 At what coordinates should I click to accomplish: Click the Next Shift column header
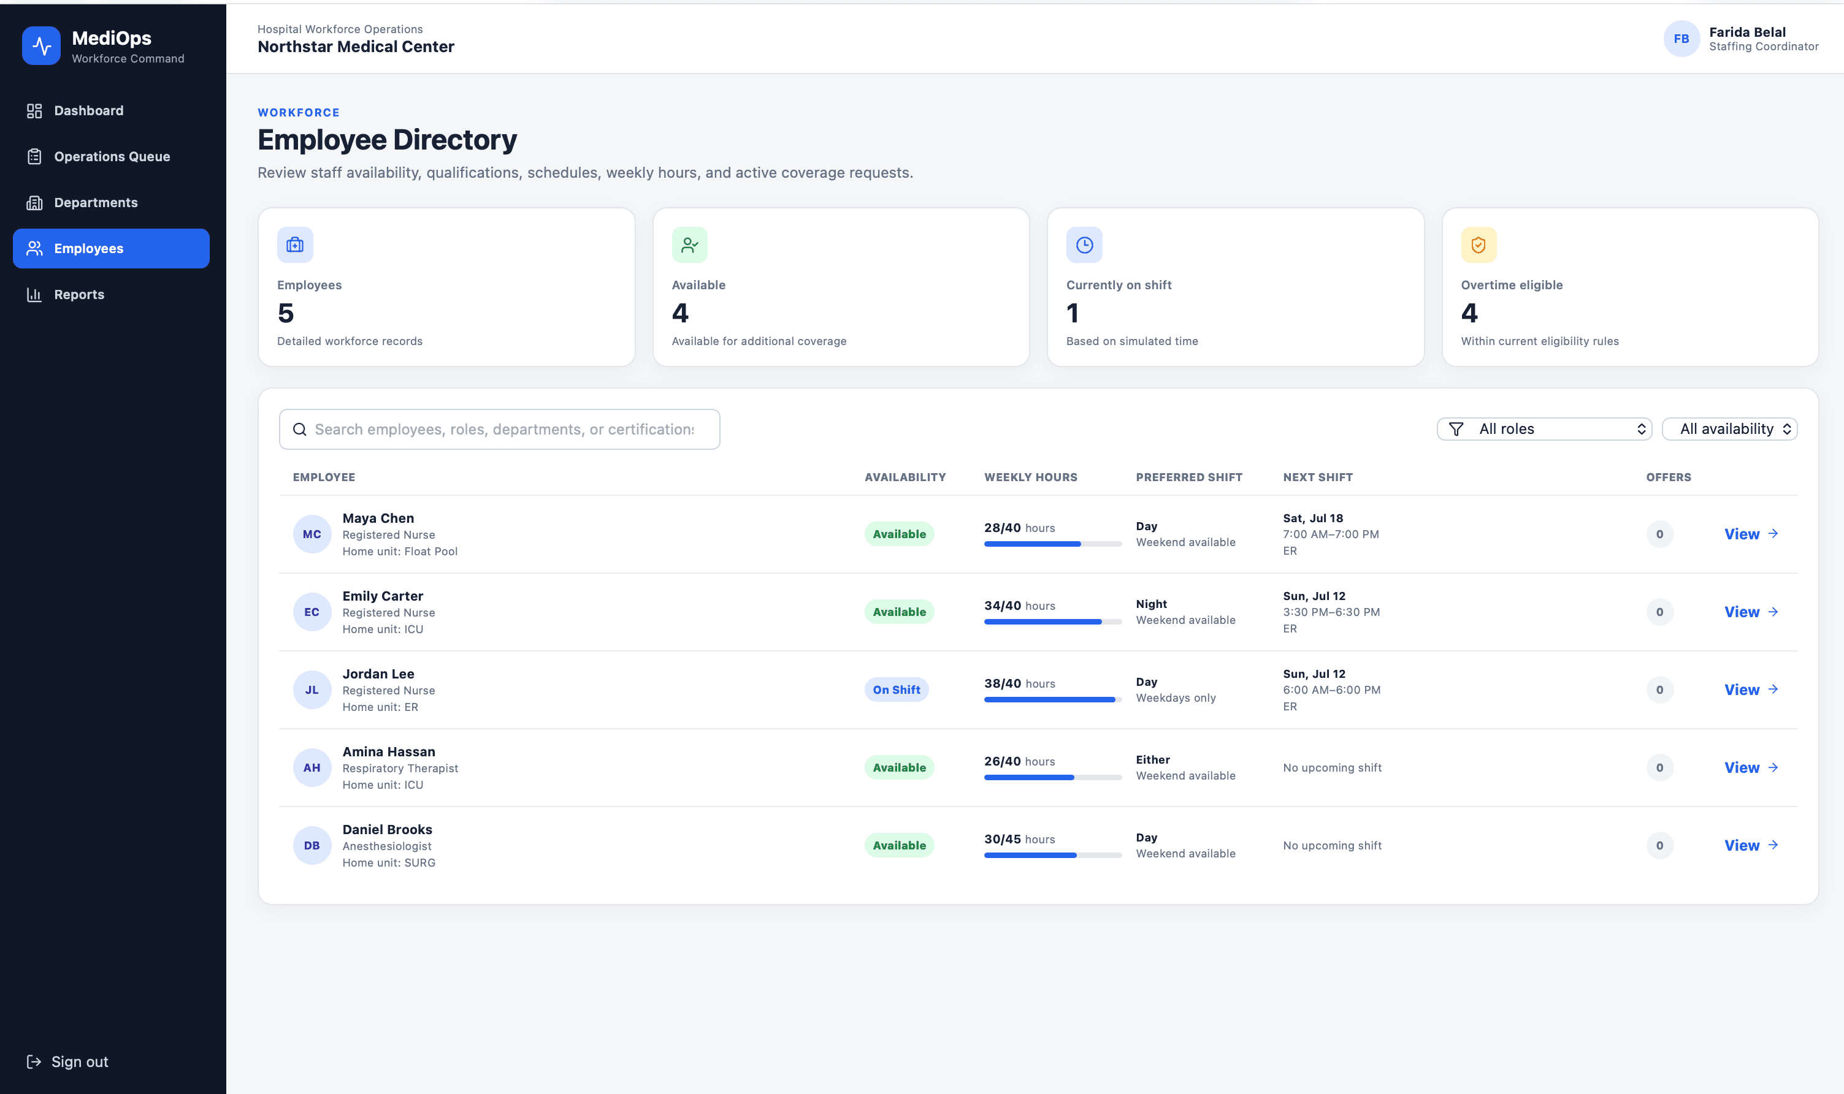point(1317,477)
